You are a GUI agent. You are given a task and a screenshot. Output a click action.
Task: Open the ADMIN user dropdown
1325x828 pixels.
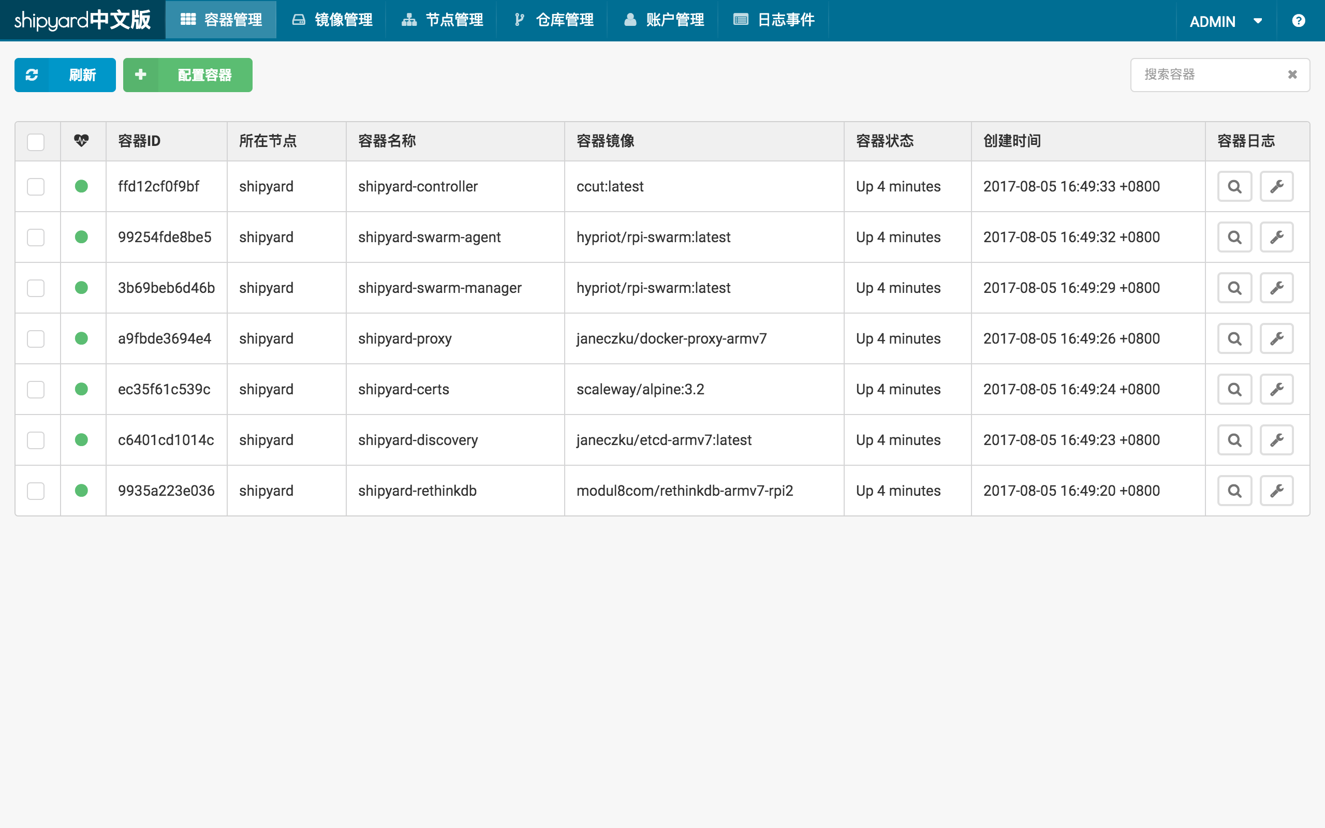[x=1225, y=21]
